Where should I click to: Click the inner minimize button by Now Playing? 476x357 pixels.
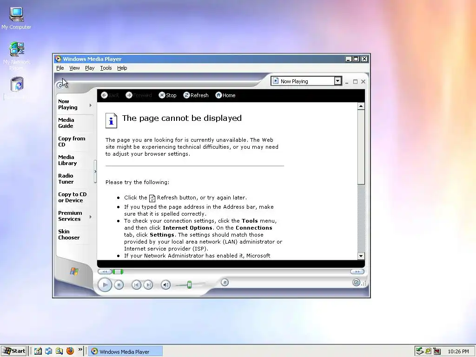(x=347, y=82)
